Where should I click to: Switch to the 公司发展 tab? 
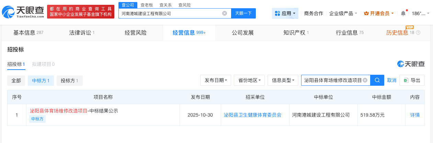coord(243,33)
